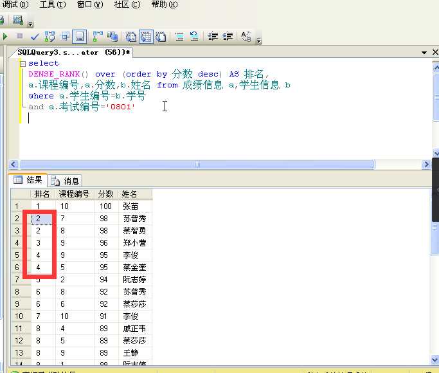Open the 社区(C) menu
This screenshot has height=373, width=439.
[x=127, y=5]
